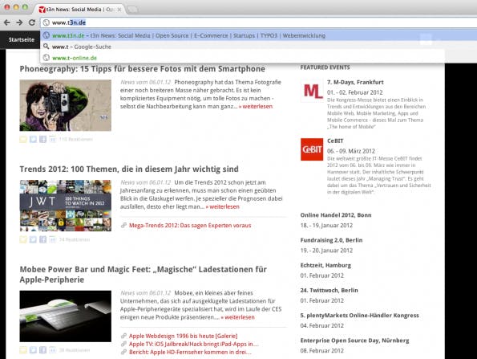Screen dimensions: 477x359
Task: Click the magnifier icon beside www.t suggestion
Action: pyautogui.click(x=46, y=47)
